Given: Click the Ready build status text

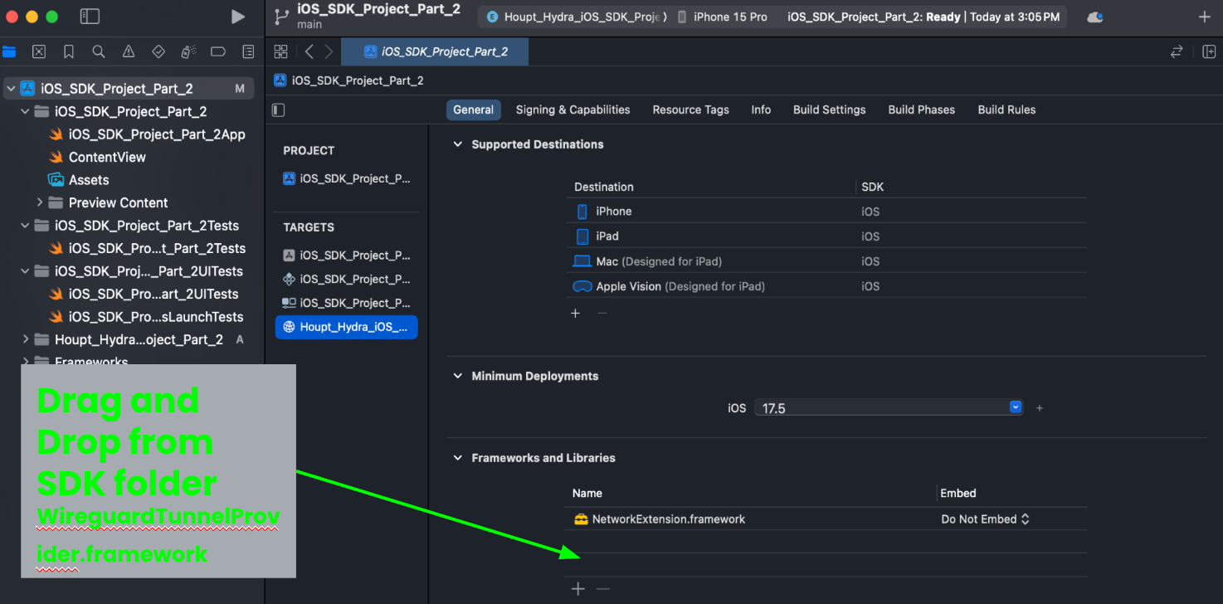Looking at the screenshot, I should pos(943,17).
